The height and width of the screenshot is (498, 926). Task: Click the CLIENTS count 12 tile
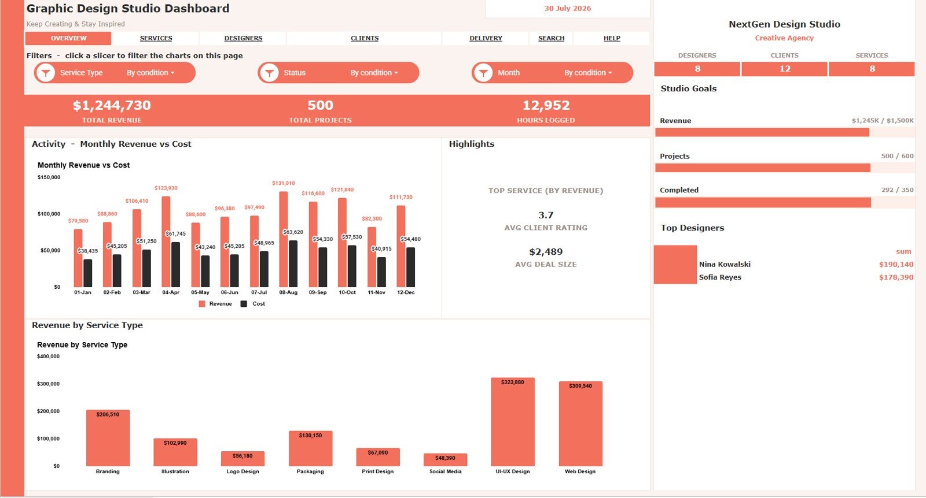coord(784,69)
